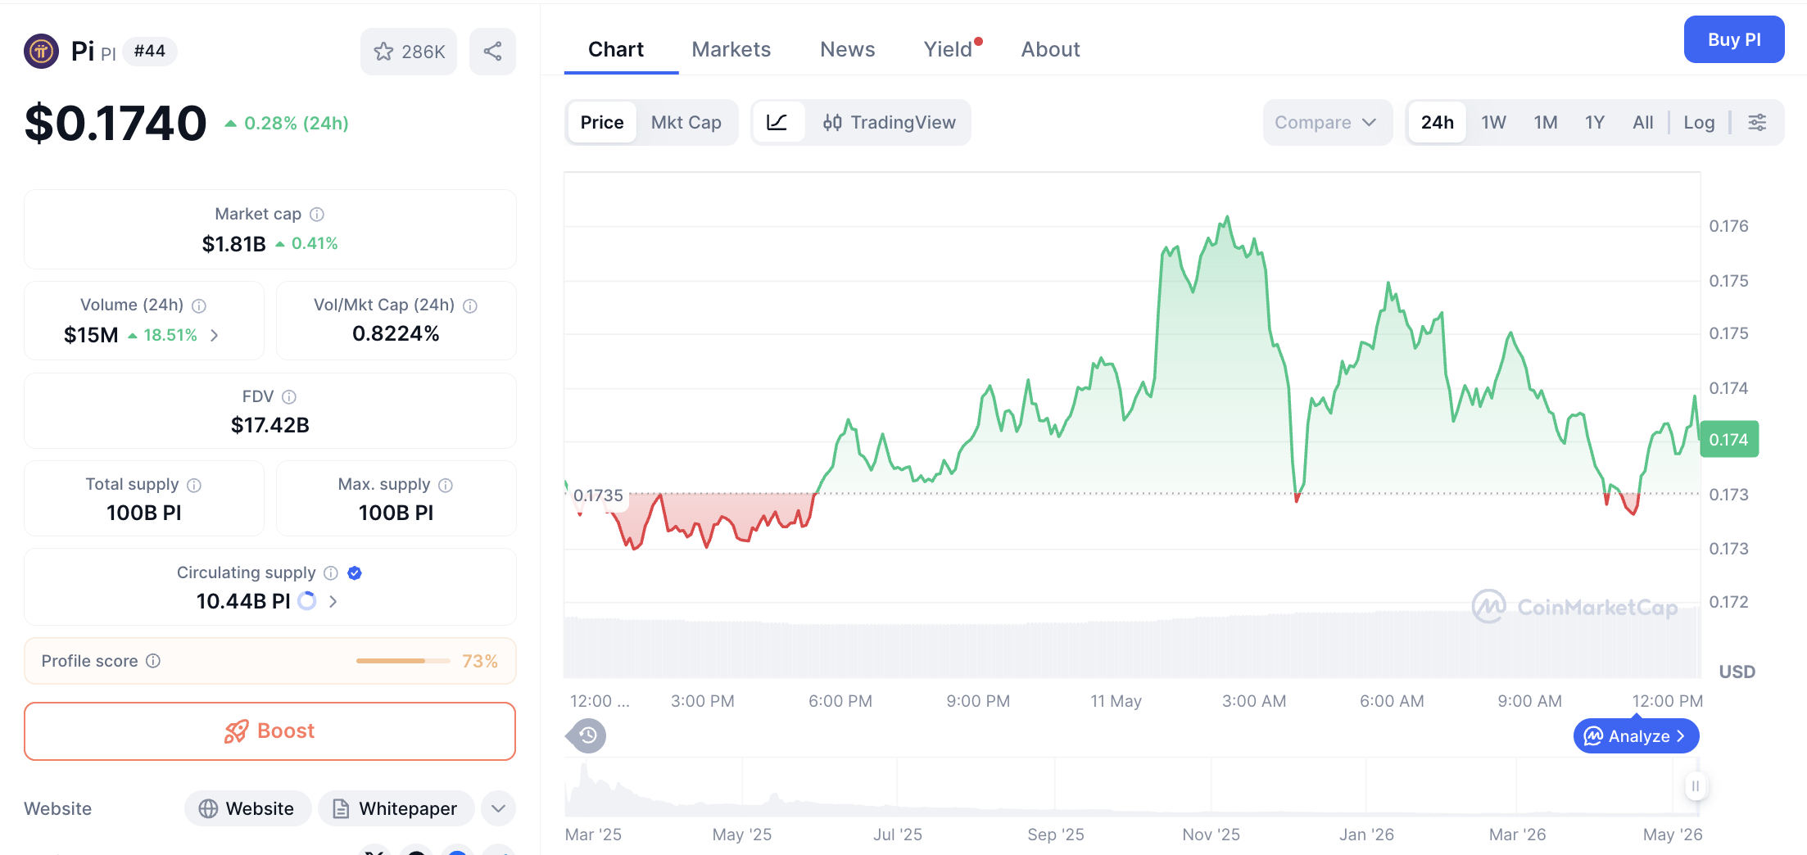Viewport: 1807px width, 855px height.
Task: Click the Profile score 73% bar
Action: click(x=403, y=661)
